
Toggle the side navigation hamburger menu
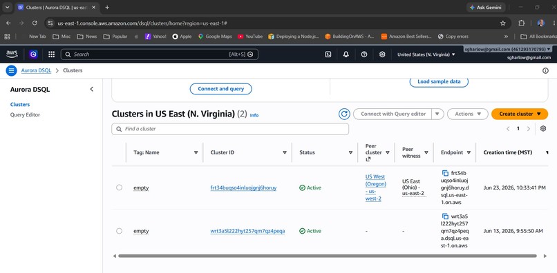click(x=11, y=70)
